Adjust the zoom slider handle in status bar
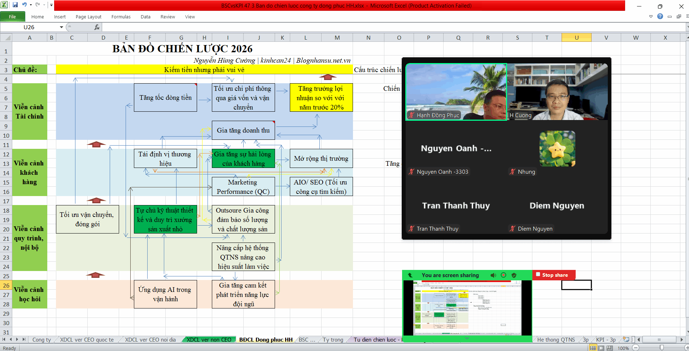The width and height of the screenshot is (689, 351). 662,348
